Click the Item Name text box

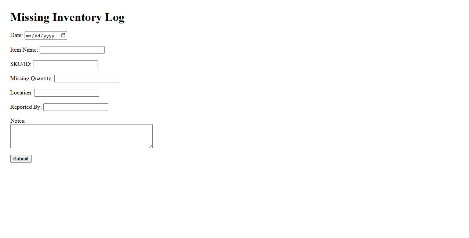[72, 50]
